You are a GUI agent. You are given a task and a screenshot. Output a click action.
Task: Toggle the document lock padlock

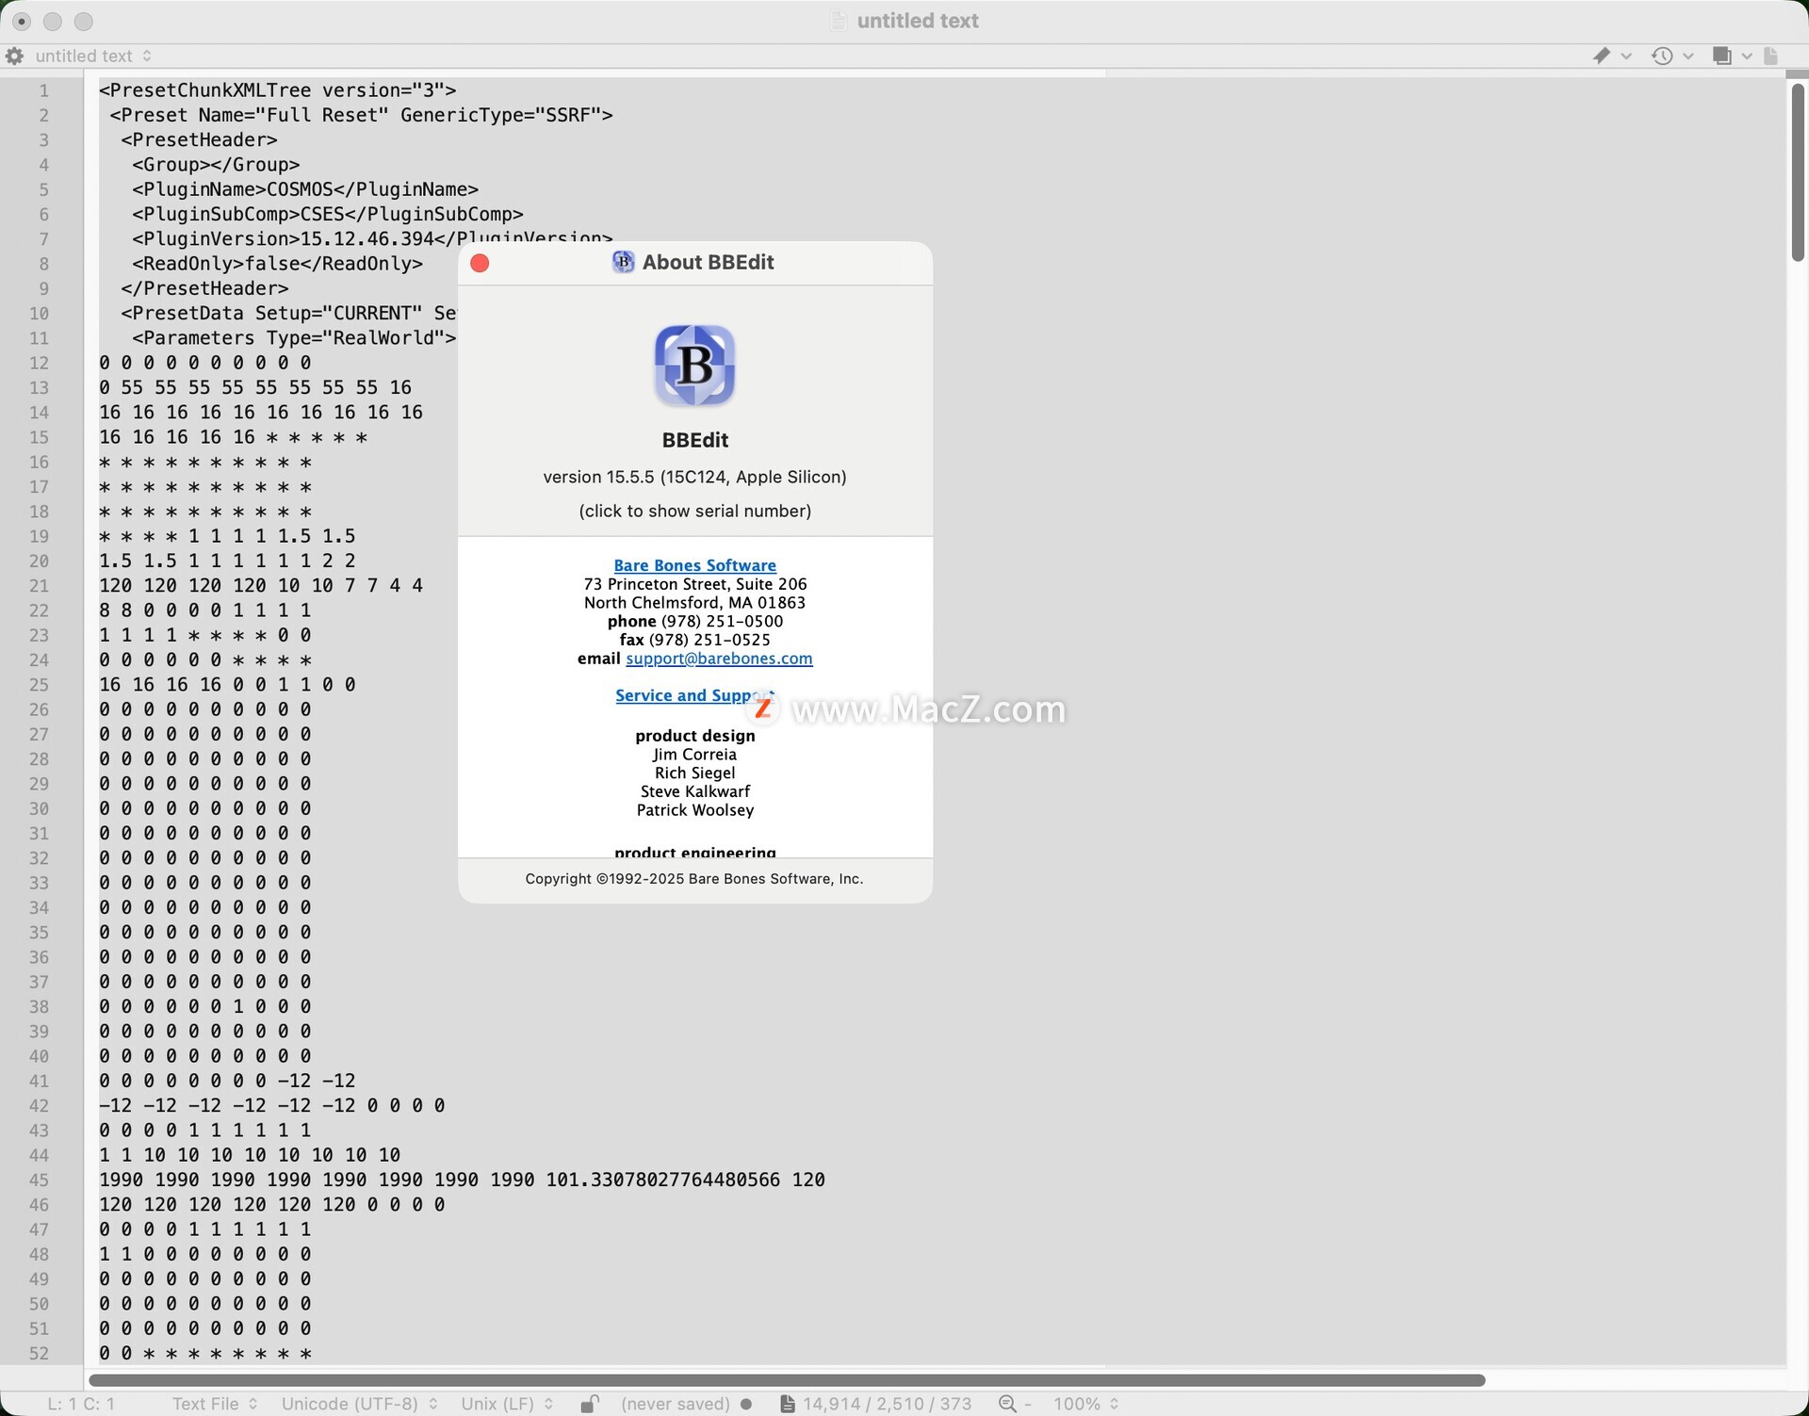pos(589,1404)
